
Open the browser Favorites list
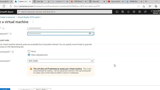(x=150, y=6)
